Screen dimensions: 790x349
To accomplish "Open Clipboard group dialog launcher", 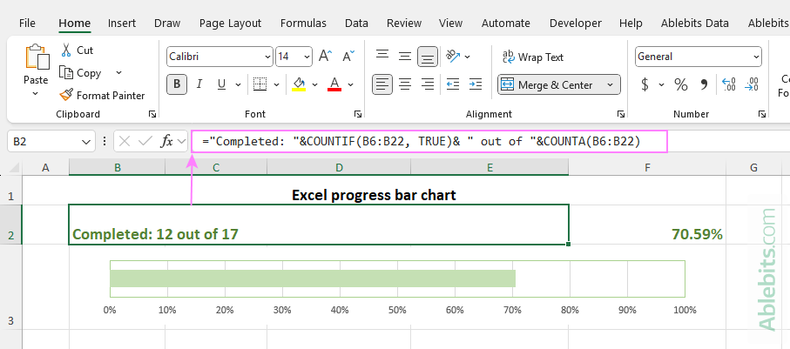I will (152, 114).
